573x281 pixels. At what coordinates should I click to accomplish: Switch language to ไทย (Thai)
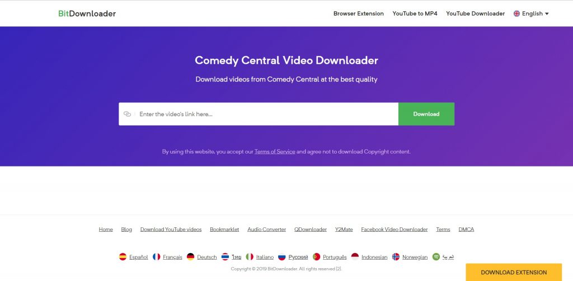[x=237, y=258]
